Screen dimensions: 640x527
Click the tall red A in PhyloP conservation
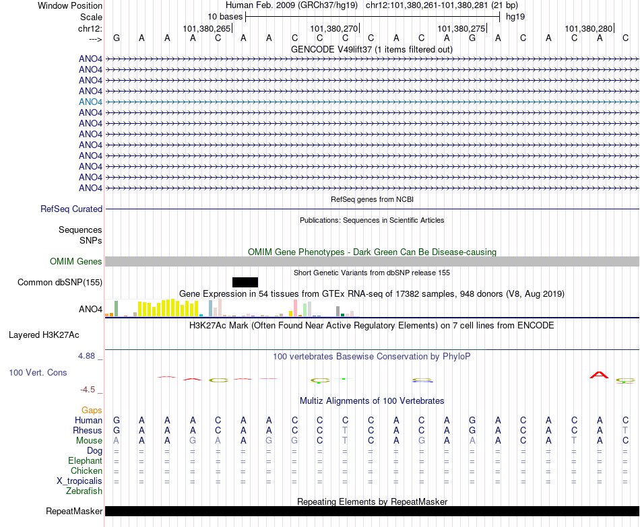pyautogui.click(x=599, y=375)
